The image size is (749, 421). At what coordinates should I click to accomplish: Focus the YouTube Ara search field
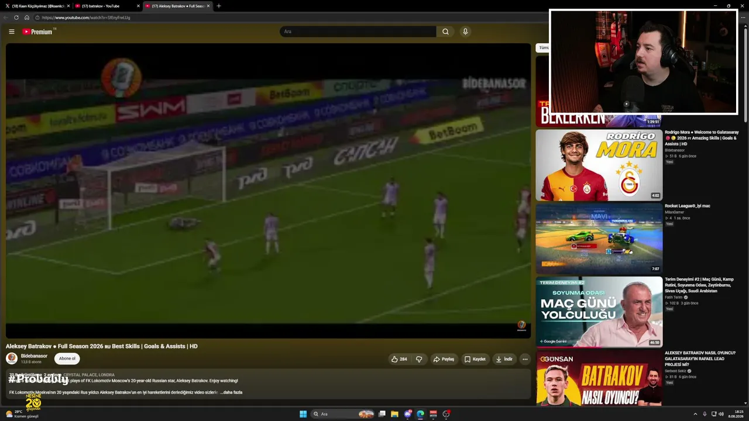click(x=358, y=32)
